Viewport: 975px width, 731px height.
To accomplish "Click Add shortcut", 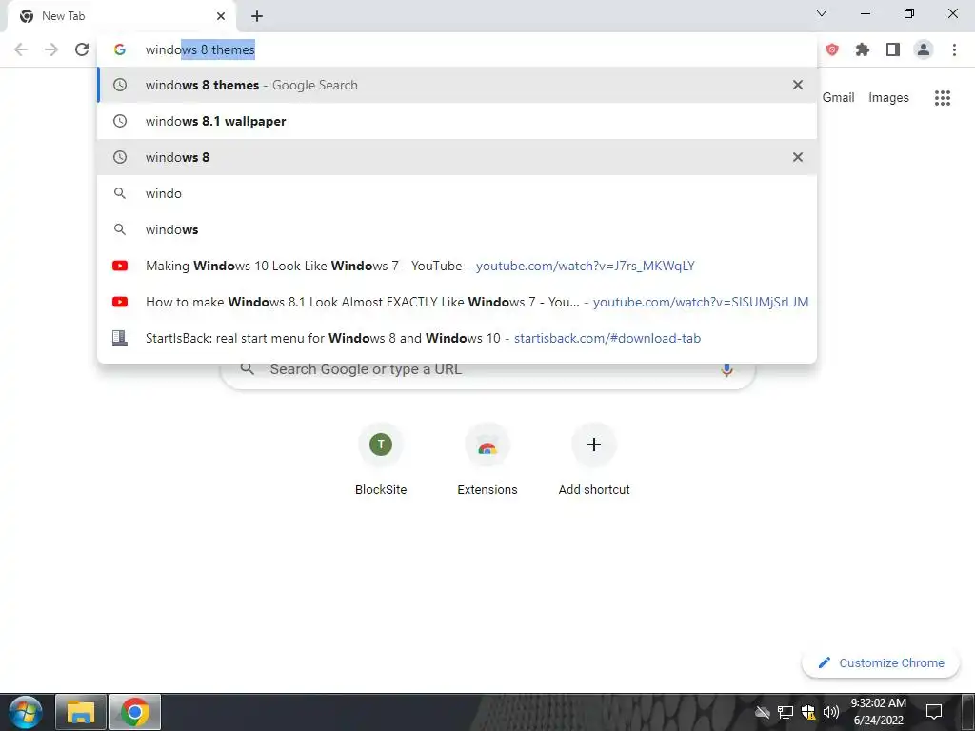I will (594, 460).
